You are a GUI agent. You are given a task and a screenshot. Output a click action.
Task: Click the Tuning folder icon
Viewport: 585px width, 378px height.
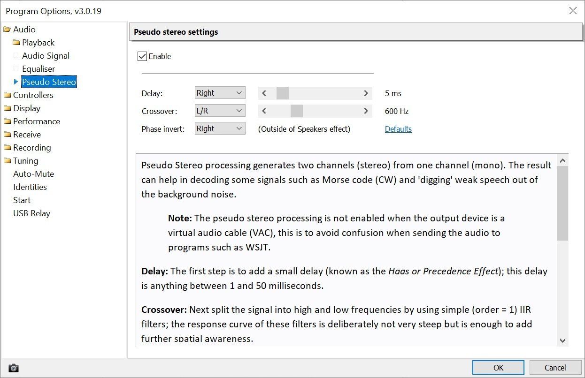(7, 161)
